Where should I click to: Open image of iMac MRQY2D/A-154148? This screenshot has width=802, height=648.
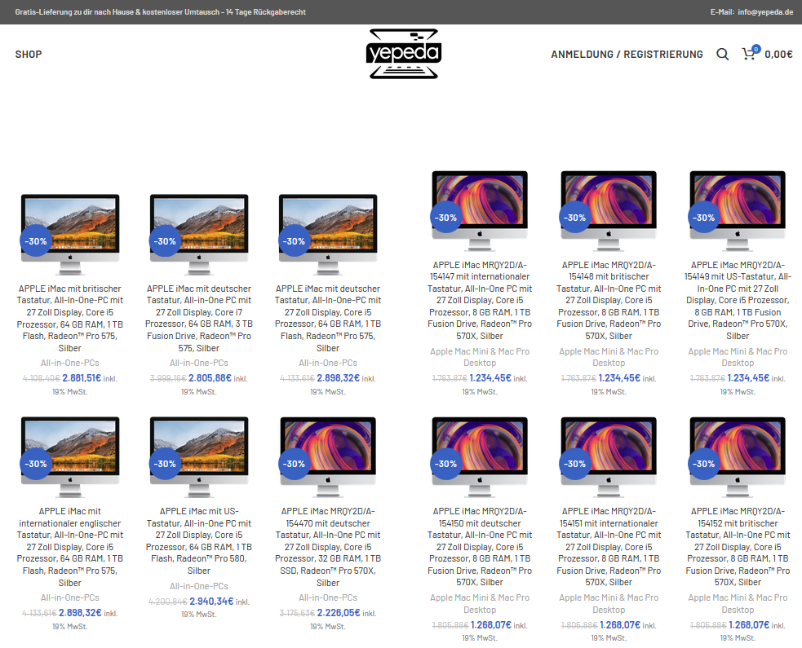(x=609, y=211)
